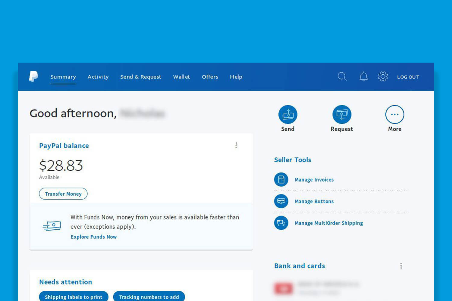Click the Good afternoon greeting text
452x301 pixels.
pos(73,113)
